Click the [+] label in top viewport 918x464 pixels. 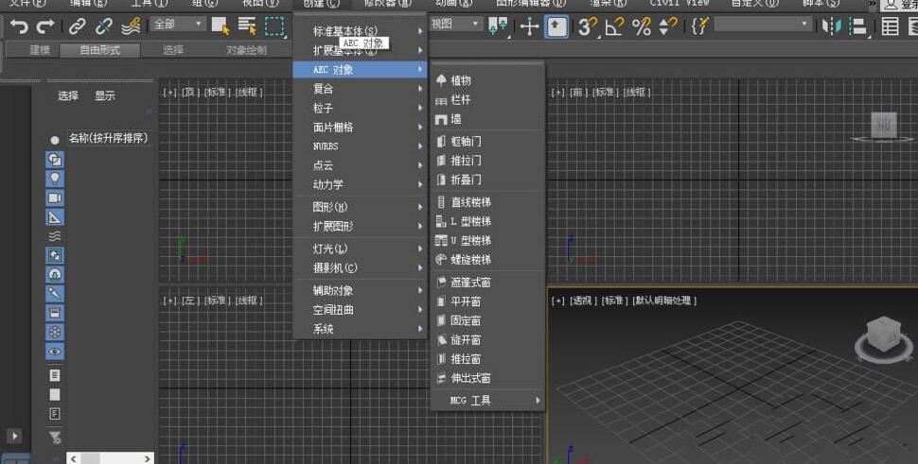tap(169, 93)
